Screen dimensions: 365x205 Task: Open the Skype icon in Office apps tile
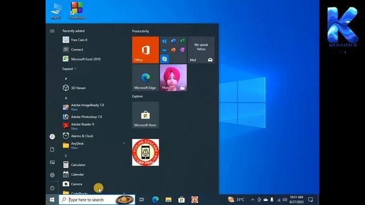(164, 59)
